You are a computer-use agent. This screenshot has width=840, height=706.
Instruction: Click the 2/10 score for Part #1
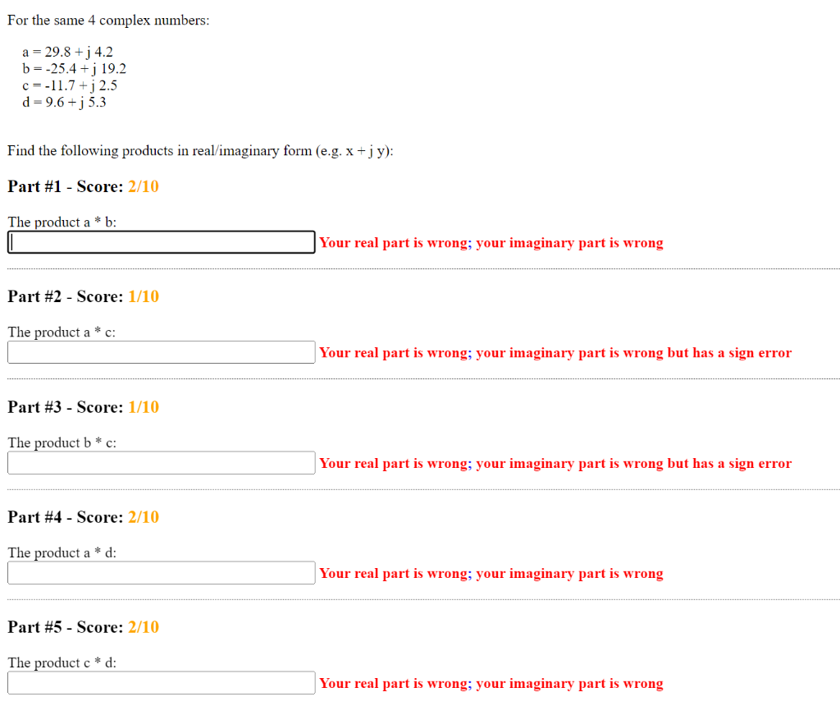click(x=143, y=186)
